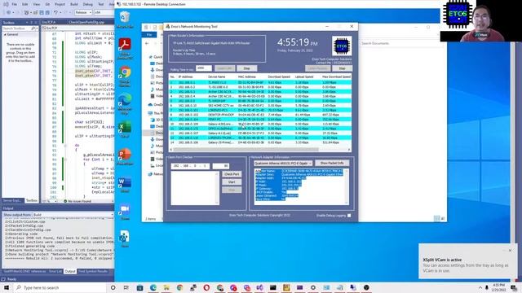522x293 pixels.
Task: Select the Output tab at the bottom
Action: 70,271
